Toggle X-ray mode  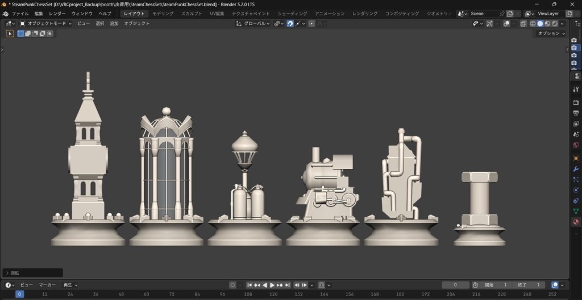tap(523, 23)
